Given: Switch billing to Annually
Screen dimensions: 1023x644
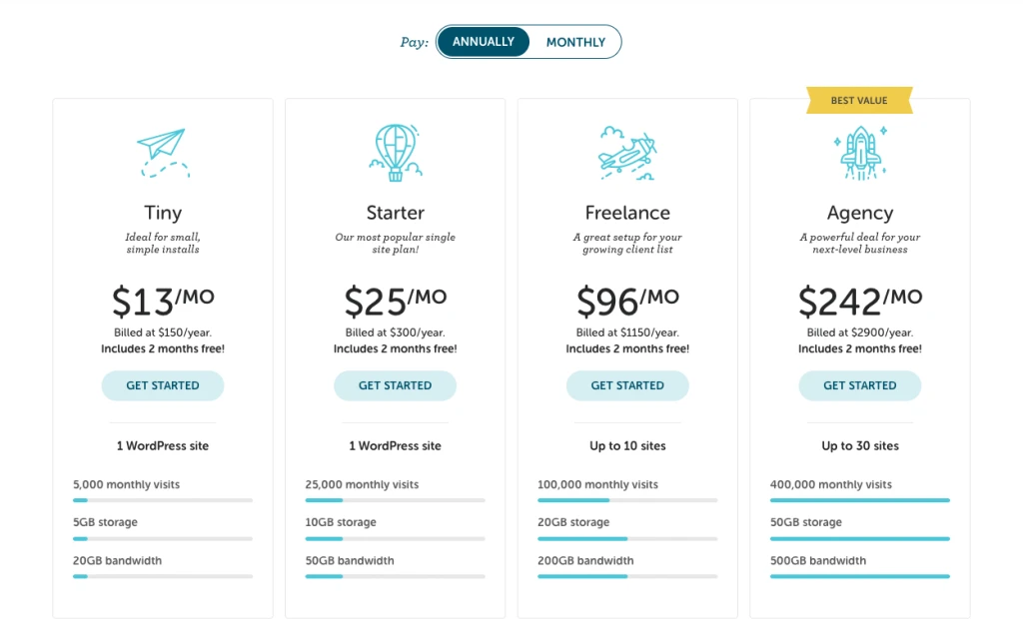Looking at the screenshot, I should (x=484, y=42).
